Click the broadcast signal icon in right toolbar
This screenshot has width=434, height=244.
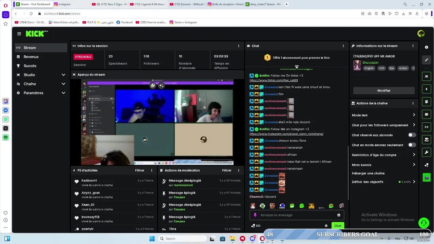pos(427,127)
